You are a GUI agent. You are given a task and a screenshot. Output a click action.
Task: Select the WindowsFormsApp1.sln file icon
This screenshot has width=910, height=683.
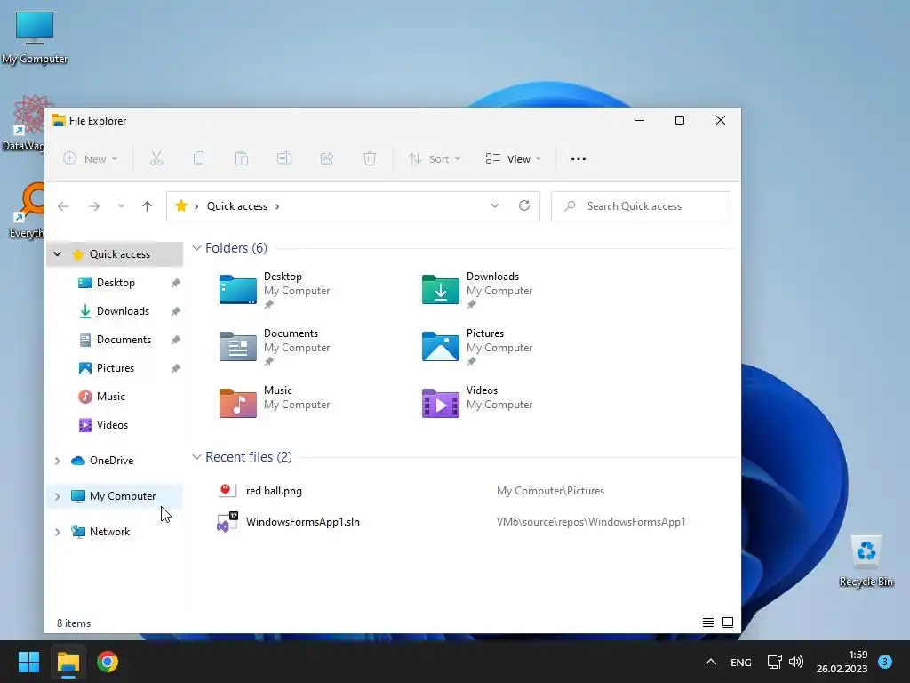click(x=227, y=521)
